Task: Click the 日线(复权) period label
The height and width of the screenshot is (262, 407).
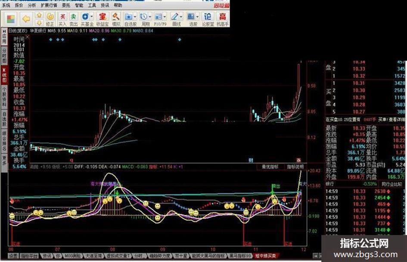Action: tap(18, 31)
